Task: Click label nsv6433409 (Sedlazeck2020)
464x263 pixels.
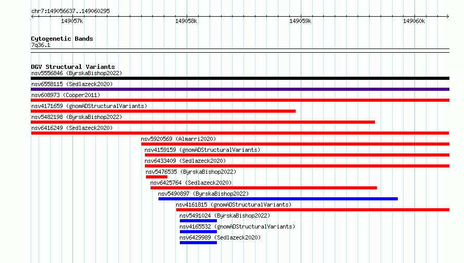Action: [185, 161]
